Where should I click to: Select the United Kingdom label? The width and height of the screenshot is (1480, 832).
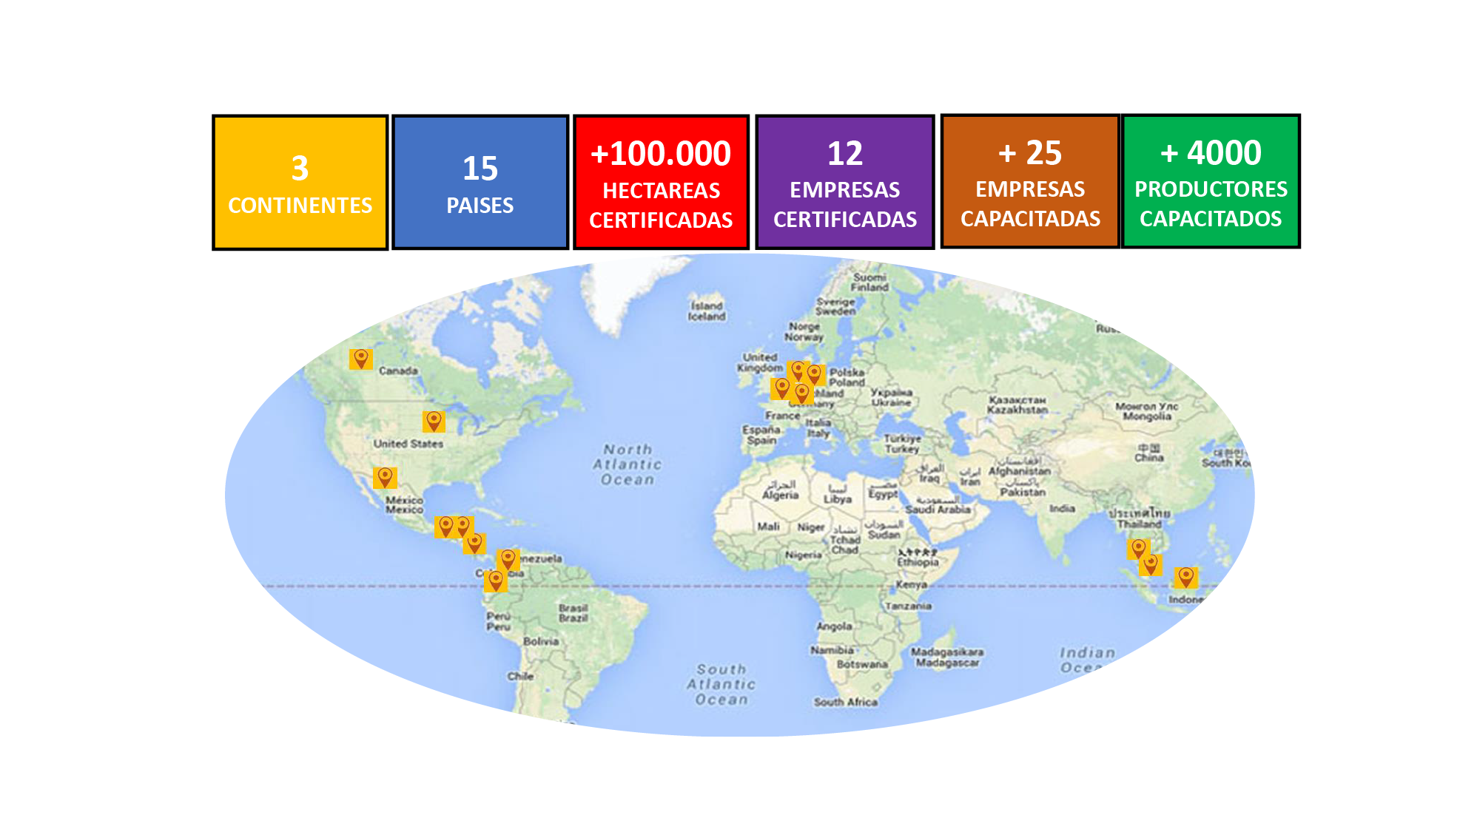760,362
